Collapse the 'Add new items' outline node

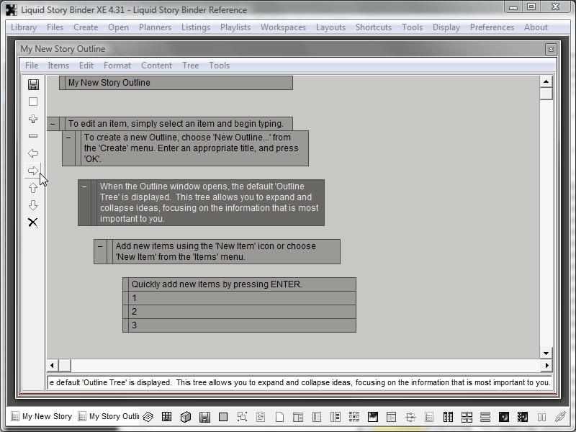coord(100,246)
